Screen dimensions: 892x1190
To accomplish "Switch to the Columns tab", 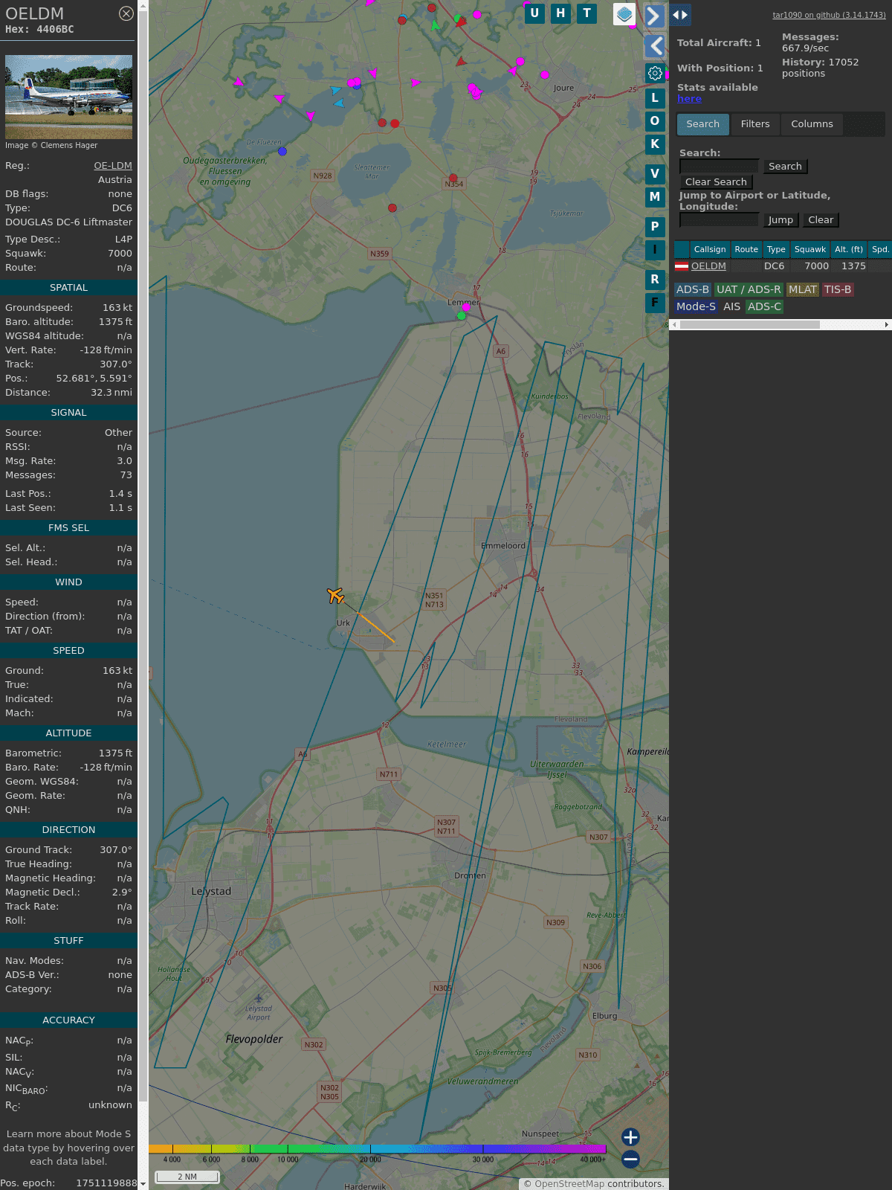I will 812,124.
